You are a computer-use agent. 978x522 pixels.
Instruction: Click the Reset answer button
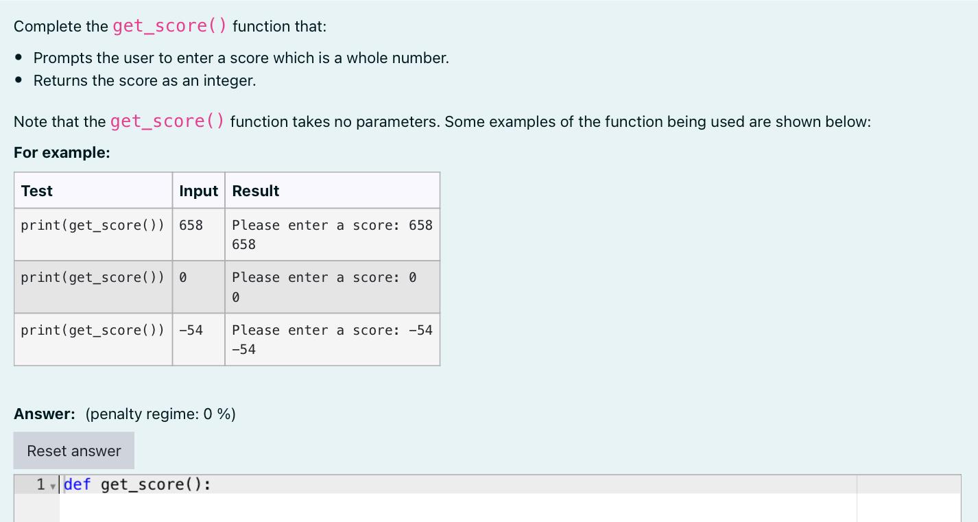point(73,451)
